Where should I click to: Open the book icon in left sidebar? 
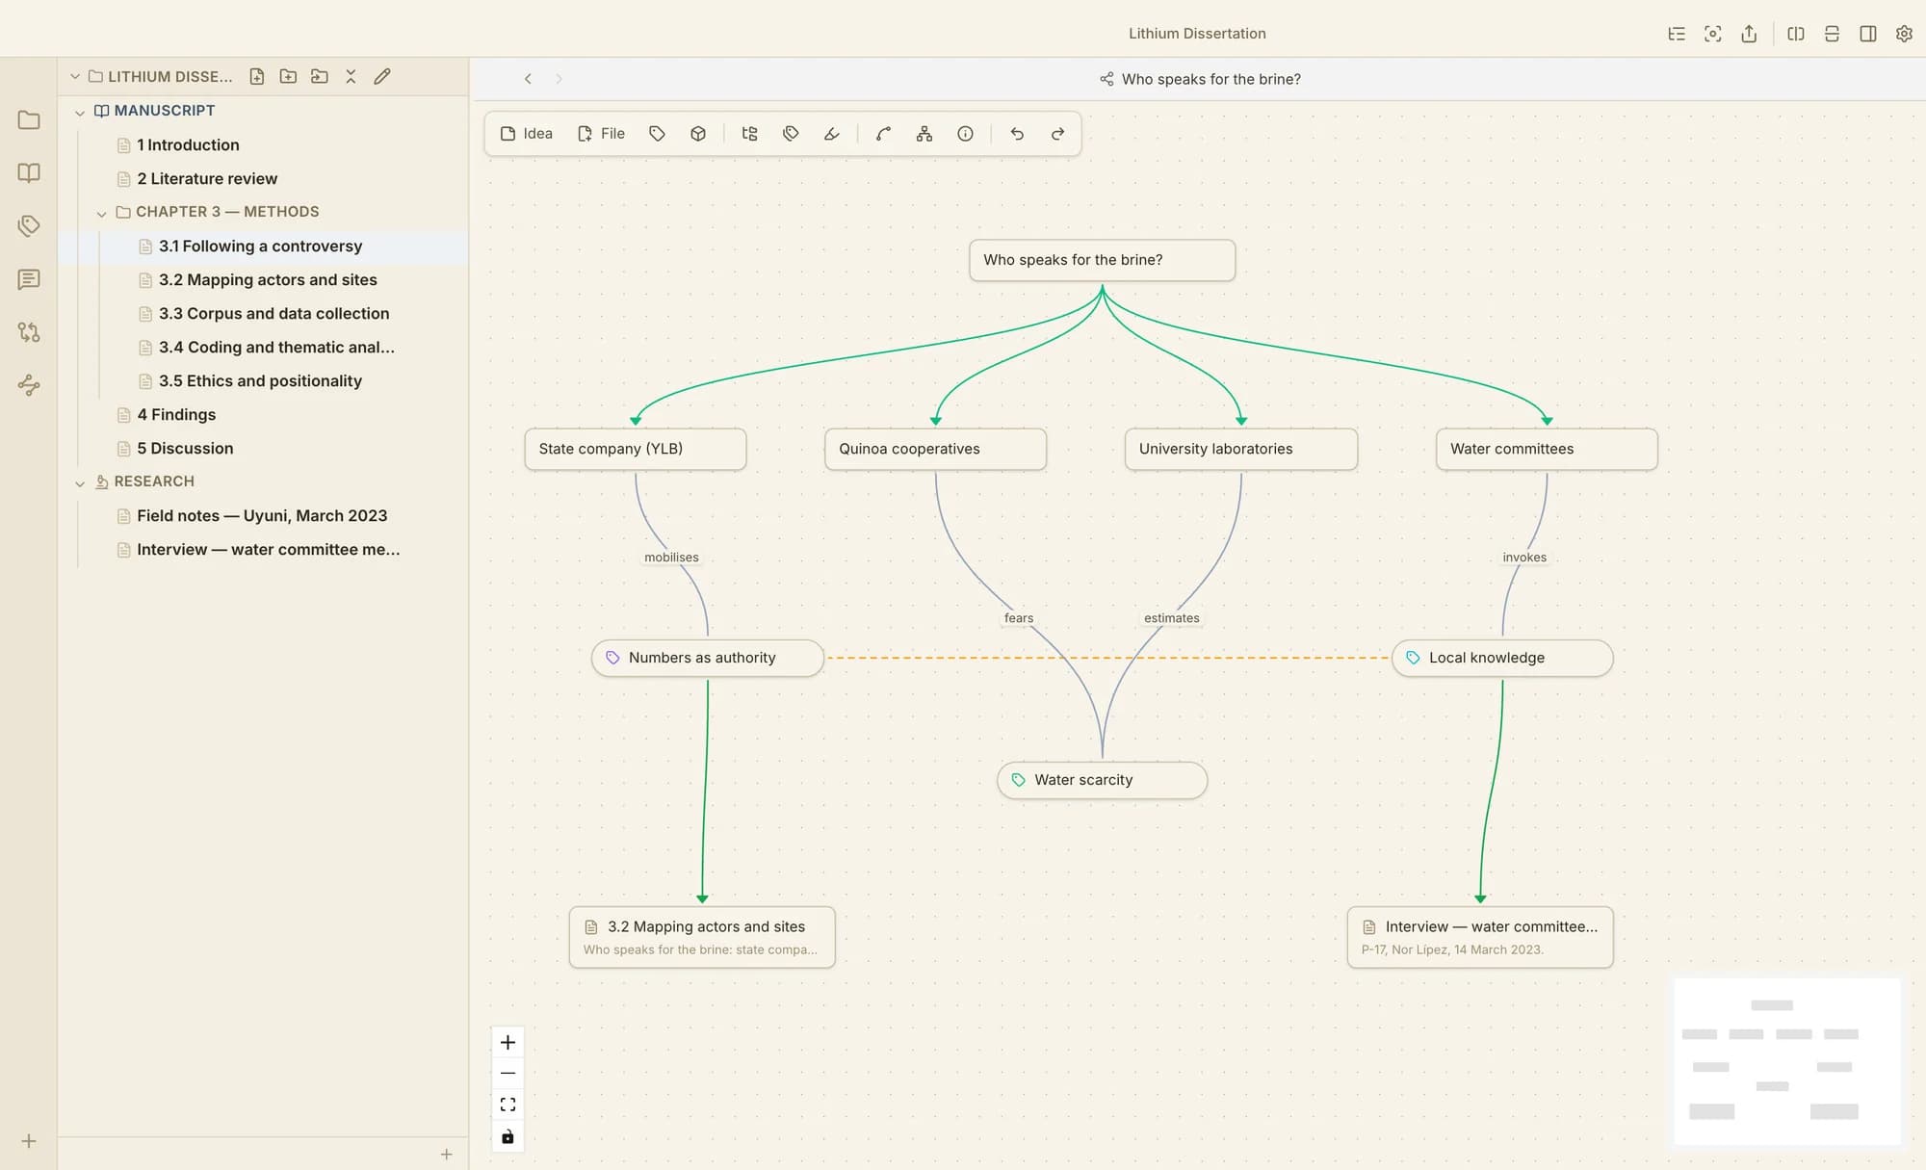pyautogui.click(x=29, y=173)
